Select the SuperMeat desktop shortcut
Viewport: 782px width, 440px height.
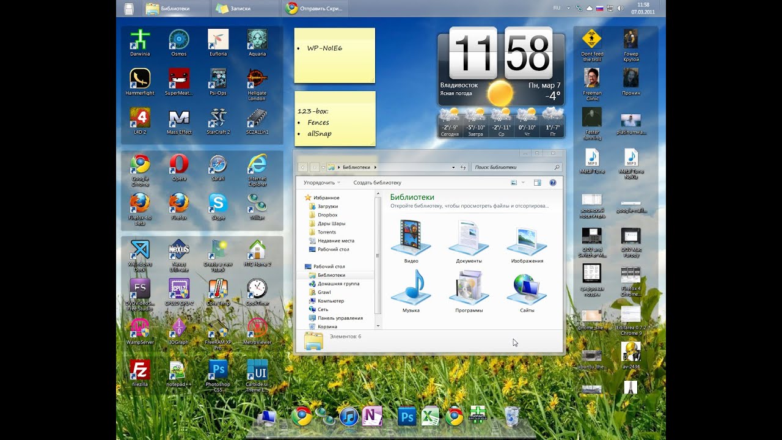click(179, 82)
